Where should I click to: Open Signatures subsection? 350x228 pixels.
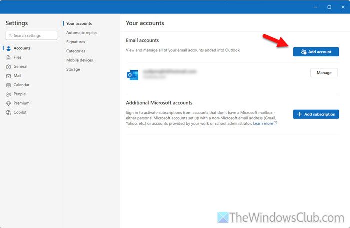tap(76, 42)
